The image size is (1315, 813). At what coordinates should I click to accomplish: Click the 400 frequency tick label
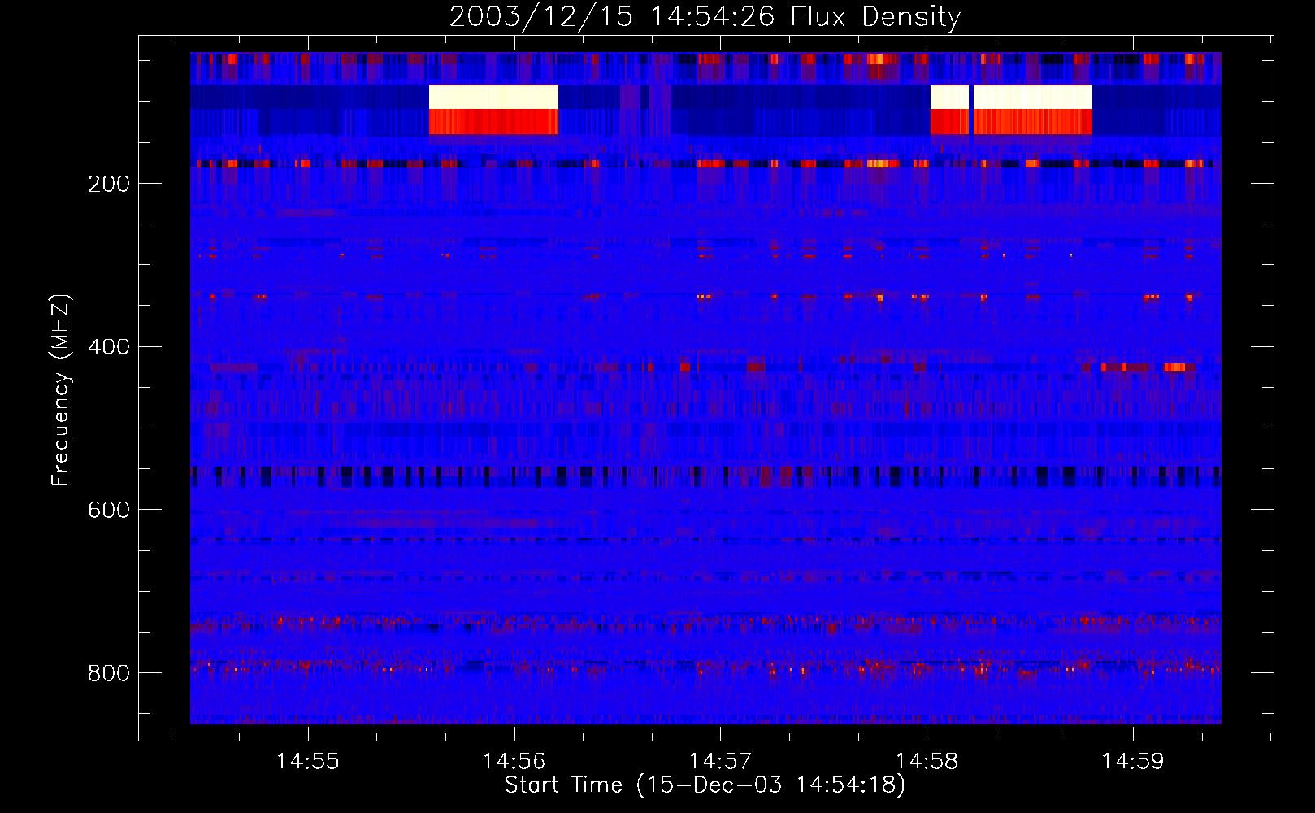[108, 347]
